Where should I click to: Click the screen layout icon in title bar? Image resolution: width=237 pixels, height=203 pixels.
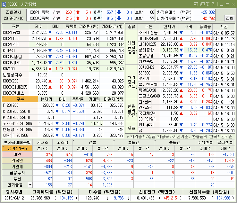coord(196,4)
